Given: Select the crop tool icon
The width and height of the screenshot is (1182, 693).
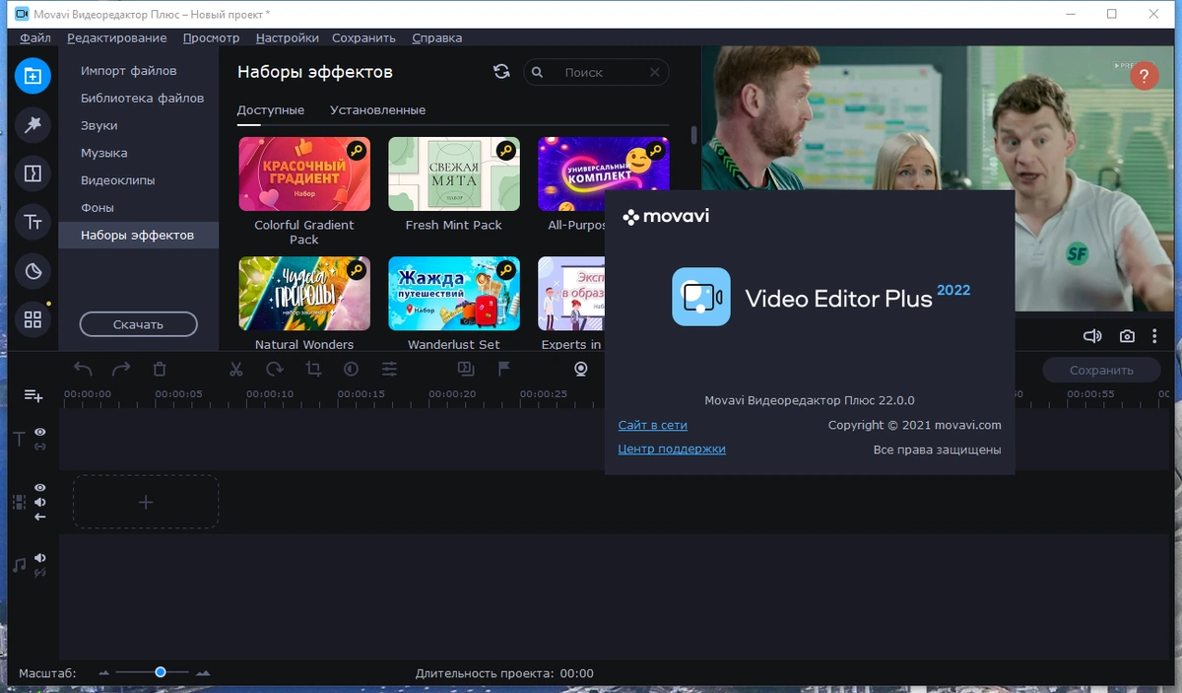Looking at the screenshot, I should pos(313,369).
